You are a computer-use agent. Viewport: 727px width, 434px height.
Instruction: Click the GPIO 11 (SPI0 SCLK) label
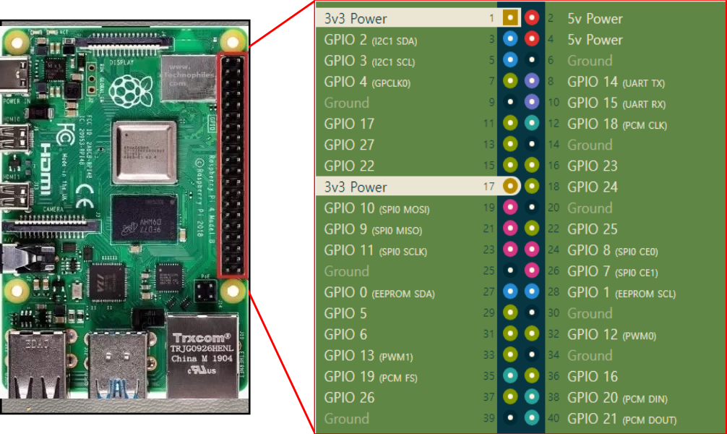pyautogui.click(x=376, y=251)
